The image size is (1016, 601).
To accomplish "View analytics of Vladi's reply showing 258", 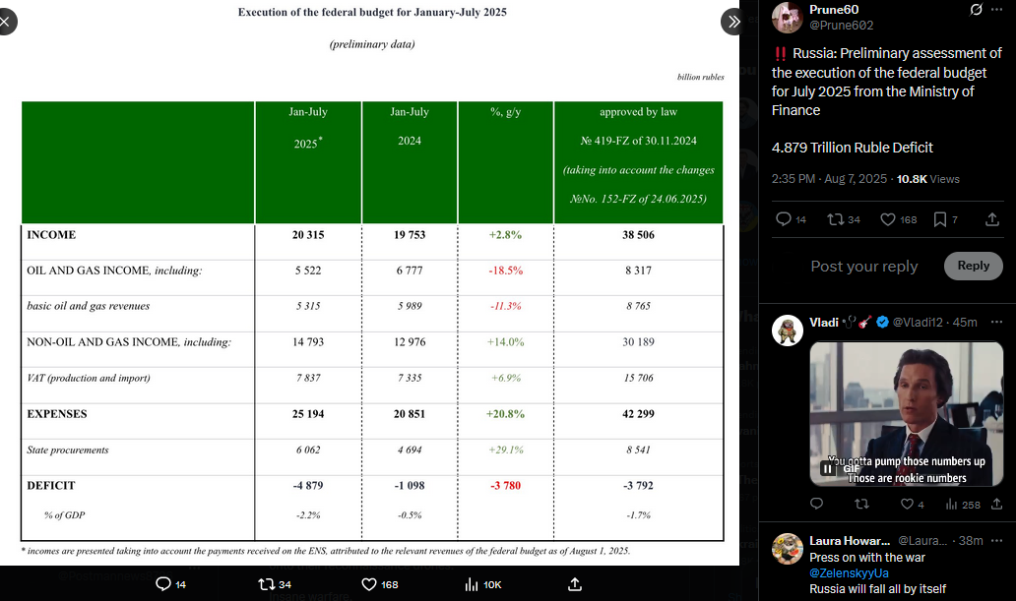I will pyautogui.click(x=963, y=504).
